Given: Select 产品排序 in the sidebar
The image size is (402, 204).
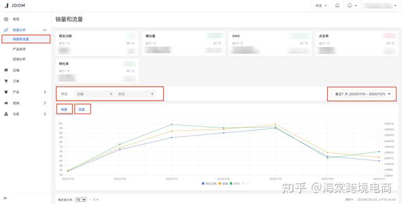Looking at the screenshot, I should [19, 49].
